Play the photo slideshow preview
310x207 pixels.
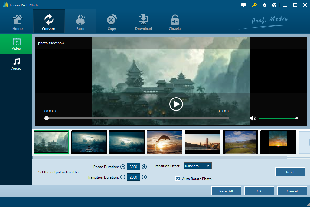click(176, 104)
